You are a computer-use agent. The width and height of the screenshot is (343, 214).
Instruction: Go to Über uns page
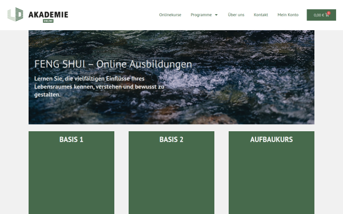tap(236, 15)
